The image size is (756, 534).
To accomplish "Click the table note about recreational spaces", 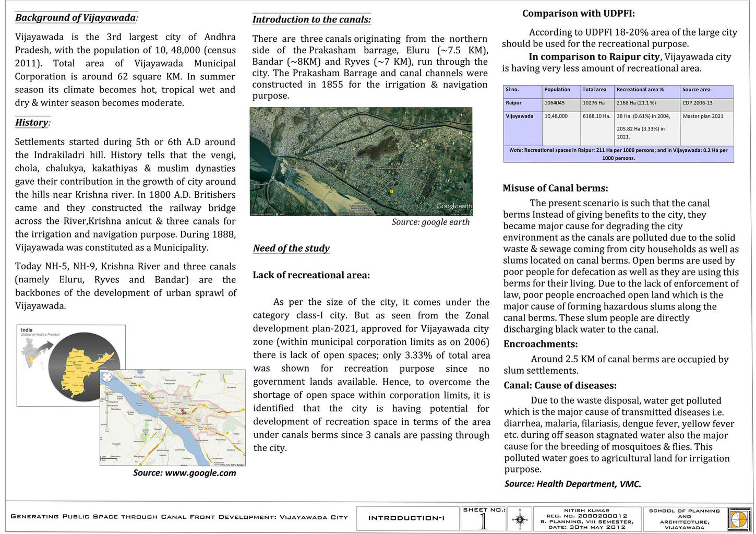I will point(618,154).
